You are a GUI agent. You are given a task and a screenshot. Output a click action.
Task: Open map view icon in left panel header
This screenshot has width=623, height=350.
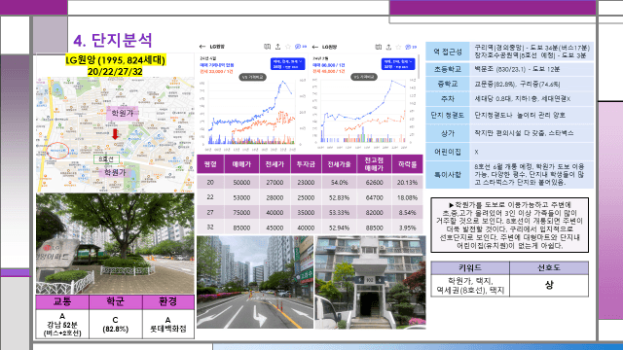tap(268, 47)
